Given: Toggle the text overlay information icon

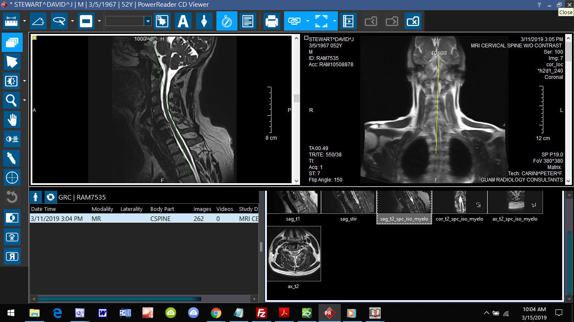Looking at the screenshot, I should (x=248, y=21).
